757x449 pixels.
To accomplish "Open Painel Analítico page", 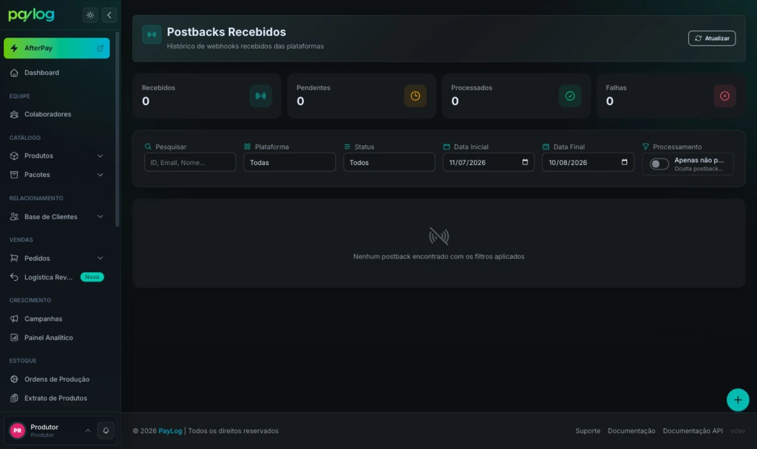I will [x=57, y=338].
